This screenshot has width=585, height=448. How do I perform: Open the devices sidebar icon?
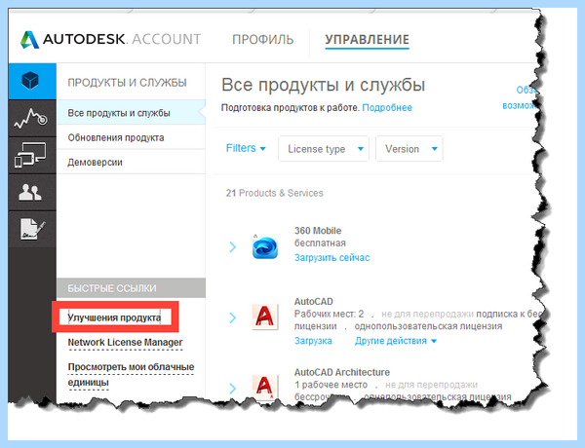pyautogui.click(x=30, y=155)
